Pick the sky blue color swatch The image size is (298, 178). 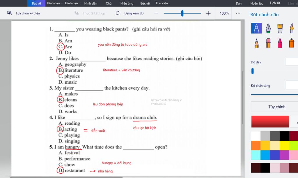coord(265,155)
